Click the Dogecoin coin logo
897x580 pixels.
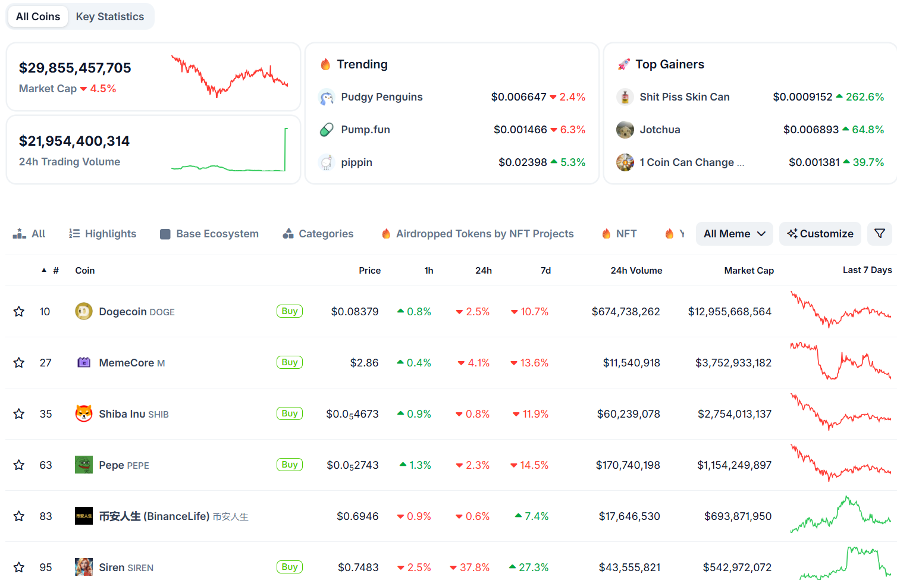click(x=84, y=311)
